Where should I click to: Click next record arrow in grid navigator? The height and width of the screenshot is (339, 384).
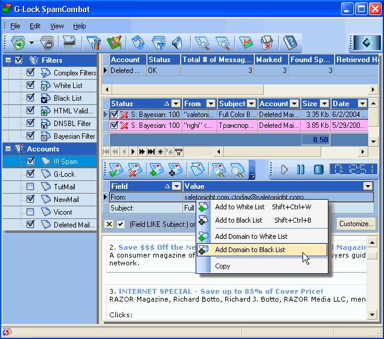click(x=133, y=152)
